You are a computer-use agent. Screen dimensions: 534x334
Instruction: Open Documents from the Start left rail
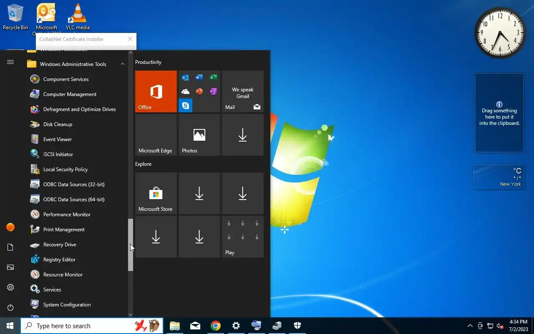pos(10,247)
